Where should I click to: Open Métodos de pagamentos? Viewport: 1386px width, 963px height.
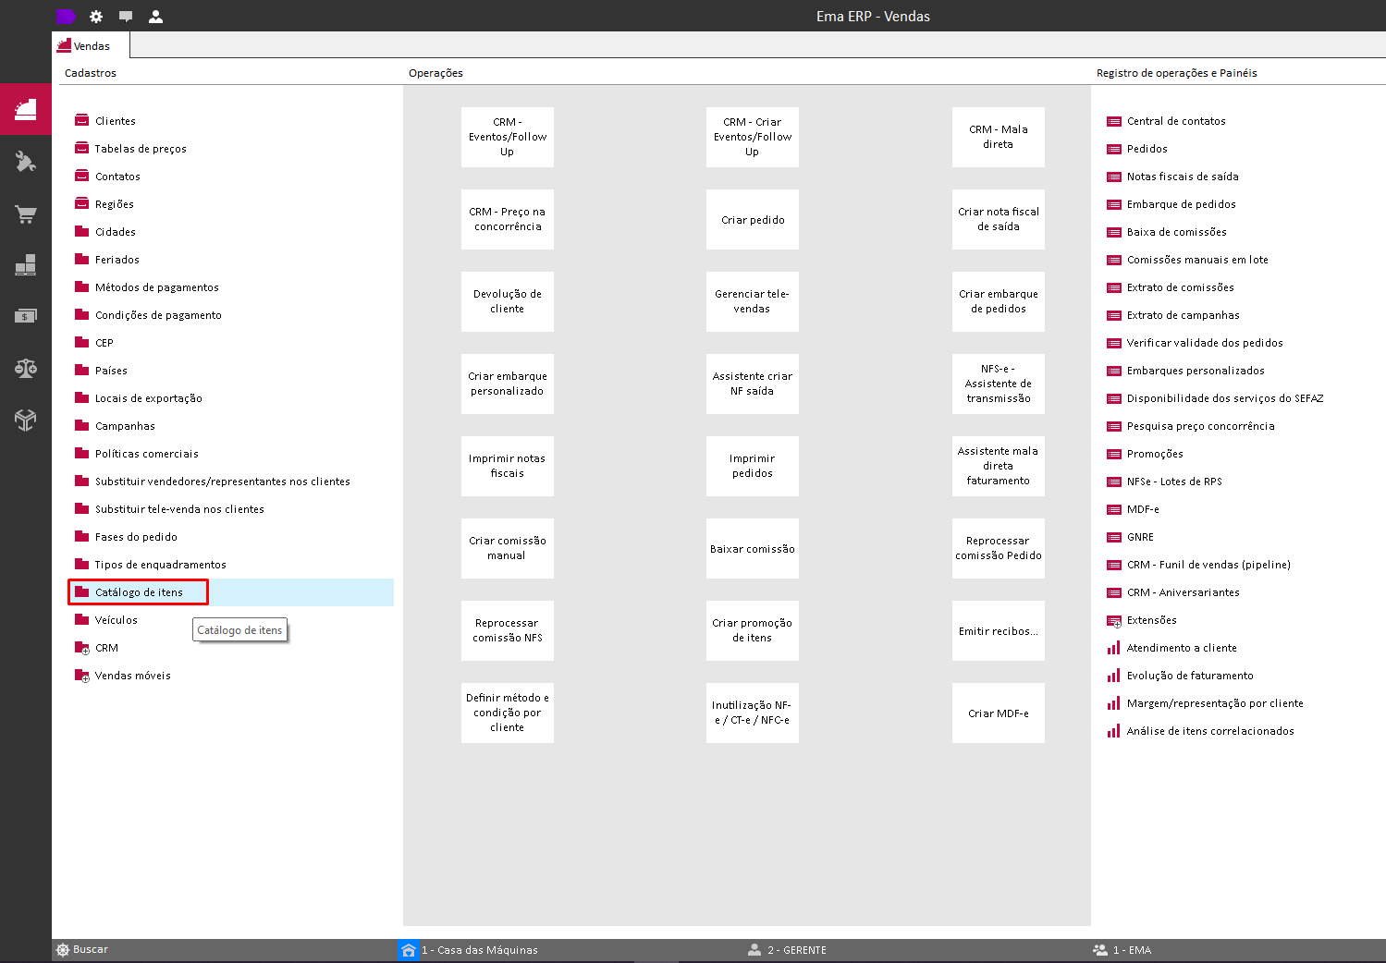(156, 287)
